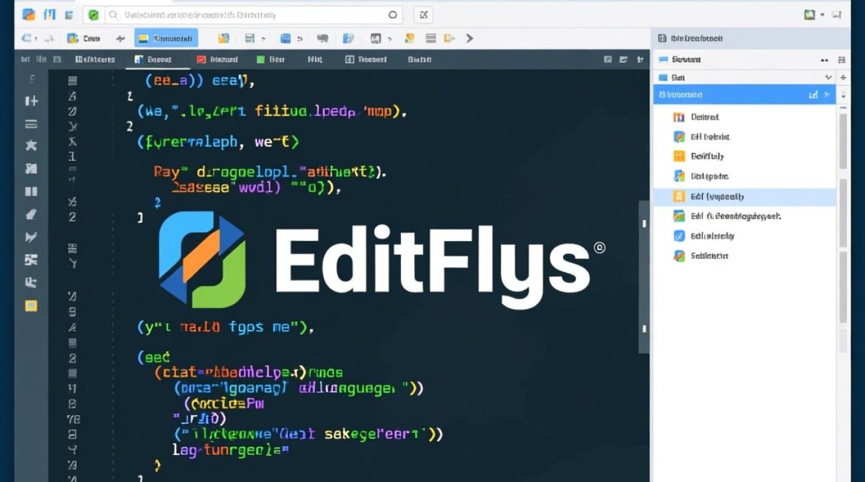
Task: Switch to the tab with the split-panel icon
Action: coord(366,59)
